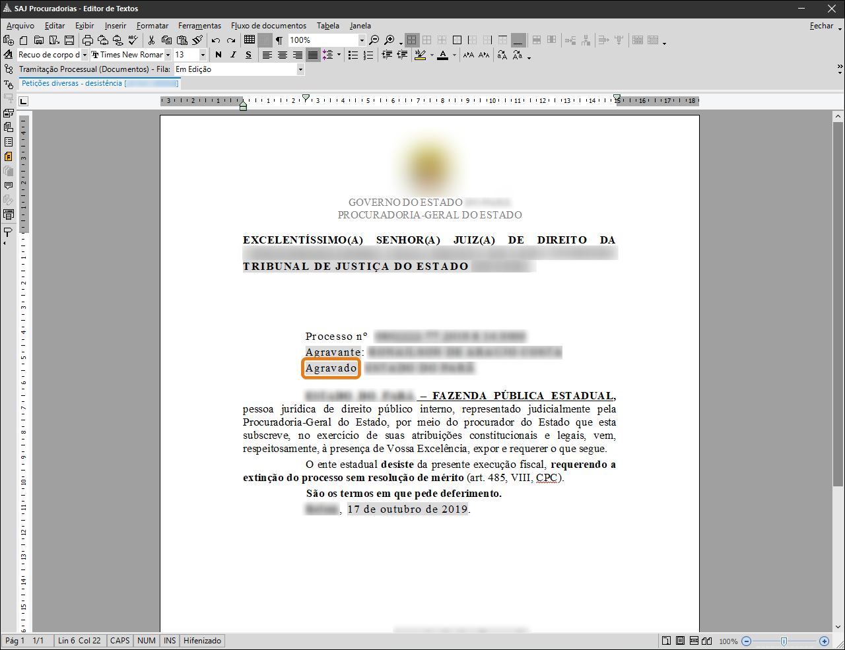This screenshot has width=845, height=650.
Task: Click the Print icon in toolbar
Action: point(87,40)
